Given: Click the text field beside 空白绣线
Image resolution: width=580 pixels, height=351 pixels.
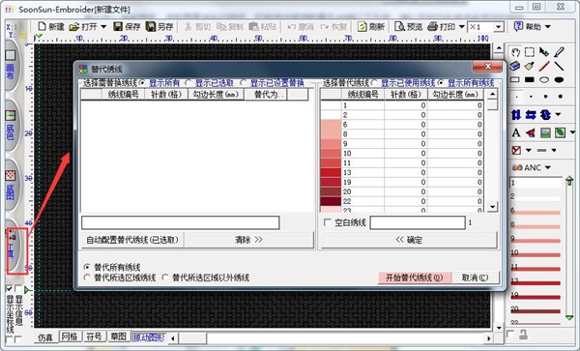Looking at the screenshot, I should [x=418, y=222].
